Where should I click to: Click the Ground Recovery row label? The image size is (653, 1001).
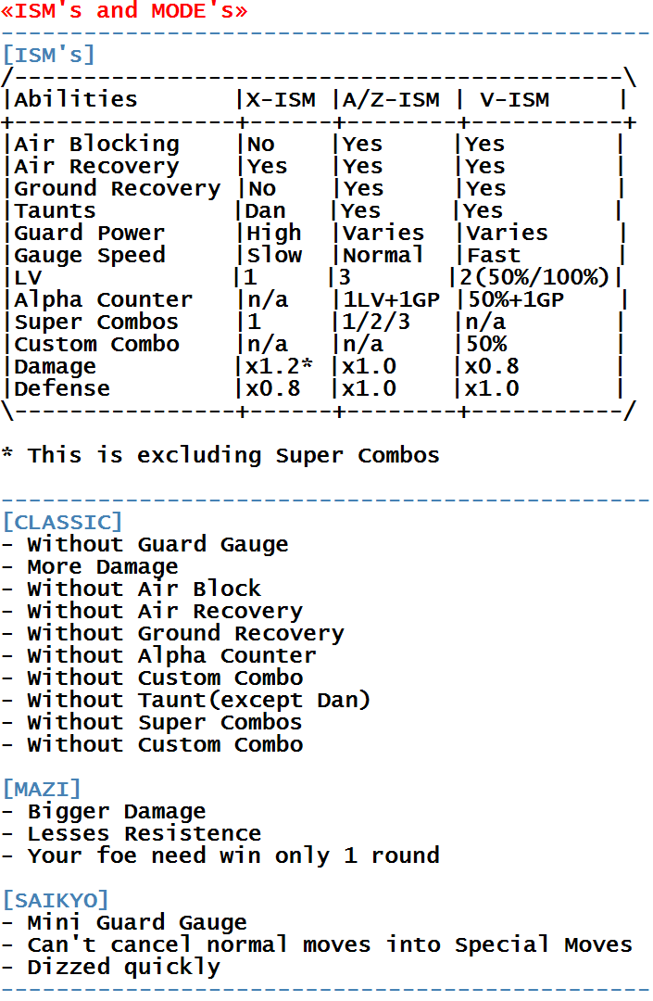point(118,188)
